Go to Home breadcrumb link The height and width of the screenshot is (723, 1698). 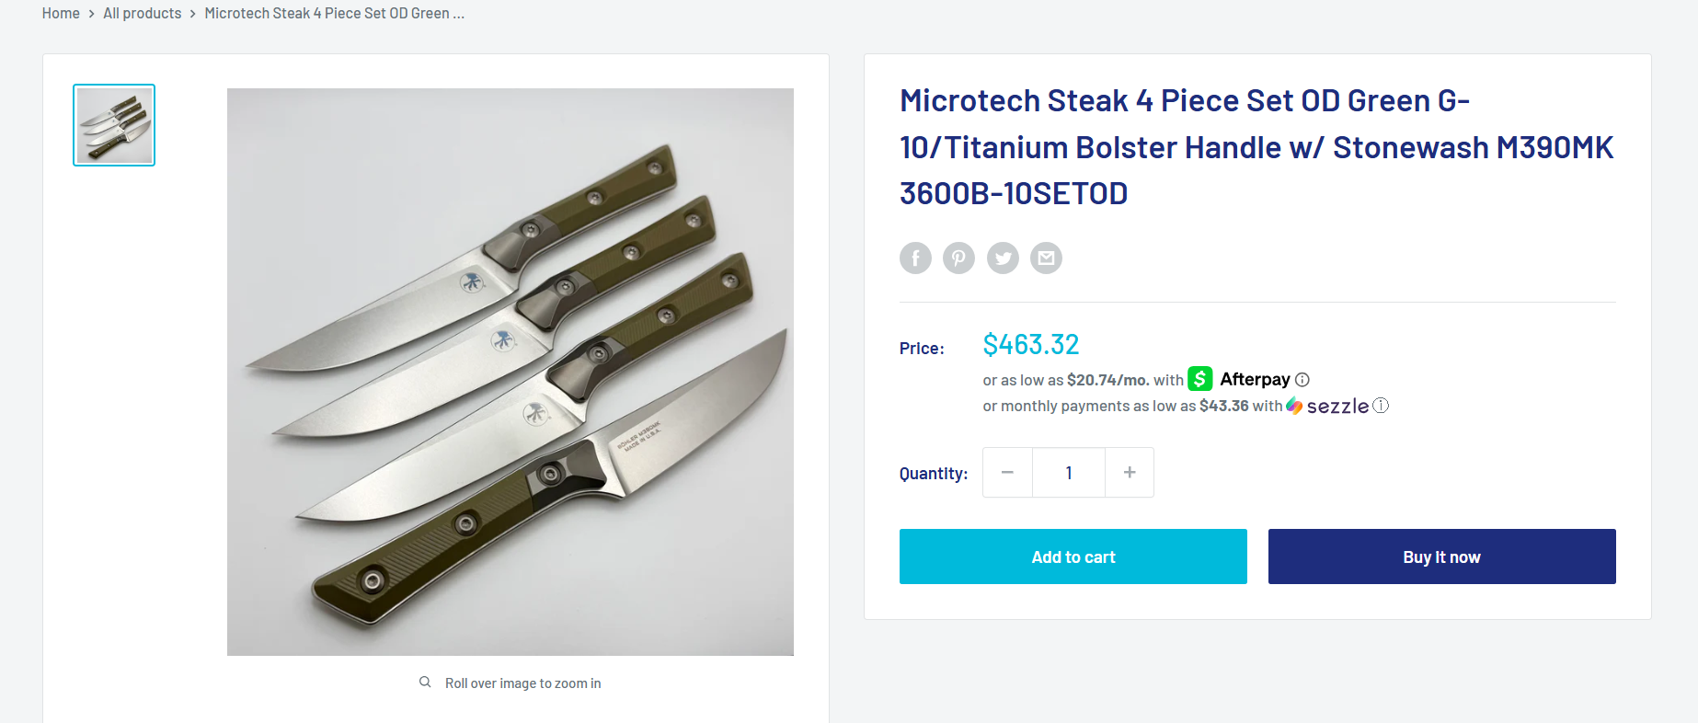coord(61,14)
